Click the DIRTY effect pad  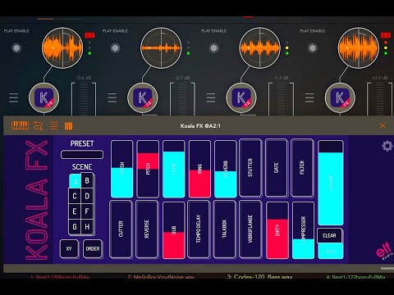277,230
